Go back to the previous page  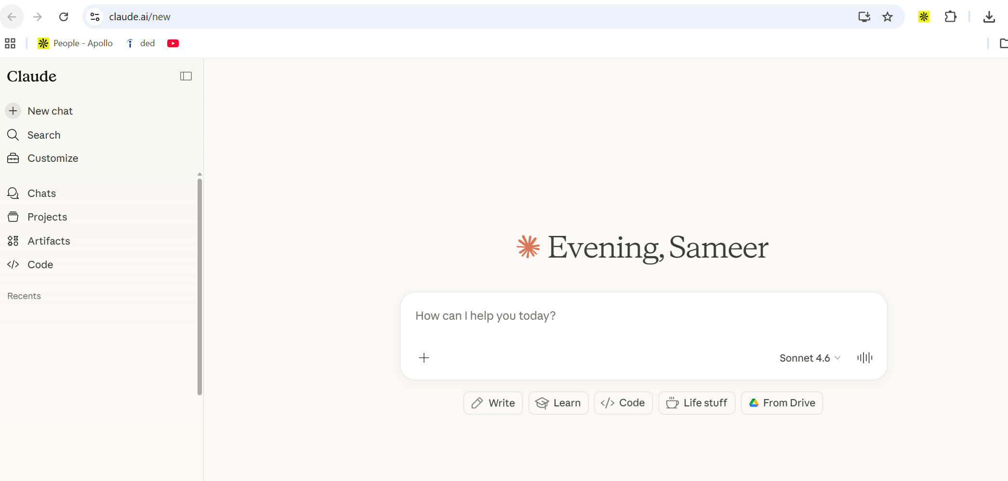tap(12, 17)
